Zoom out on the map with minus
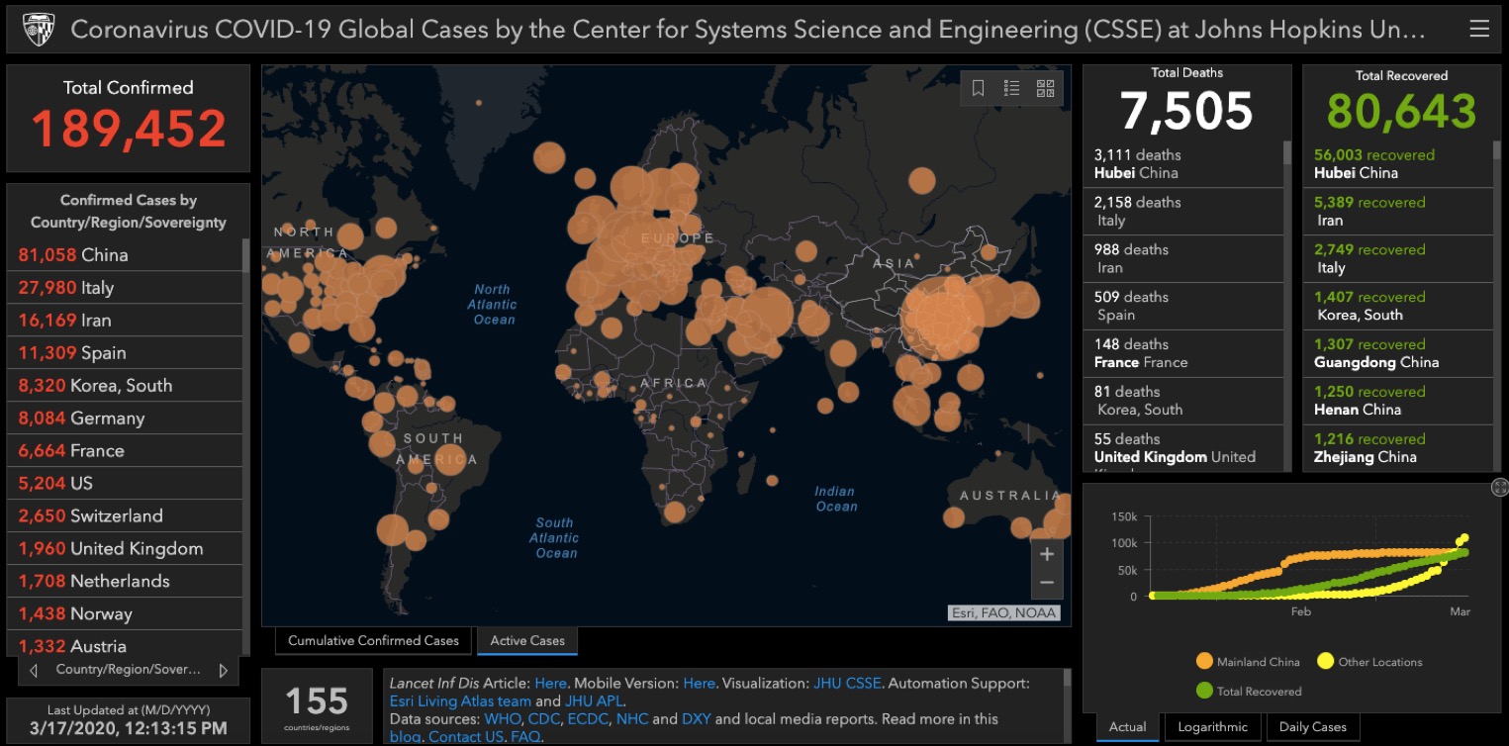This screenshot has height=746, width=1509. coord(1047,584)
